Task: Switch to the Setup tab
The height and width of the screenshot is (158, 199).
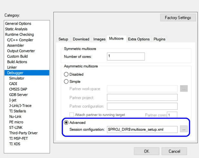Action: [x=63, y=39]
